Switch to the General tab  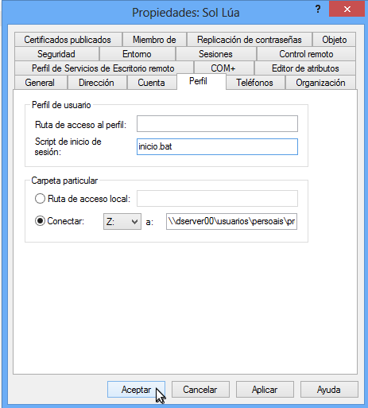tap(41, 83)
